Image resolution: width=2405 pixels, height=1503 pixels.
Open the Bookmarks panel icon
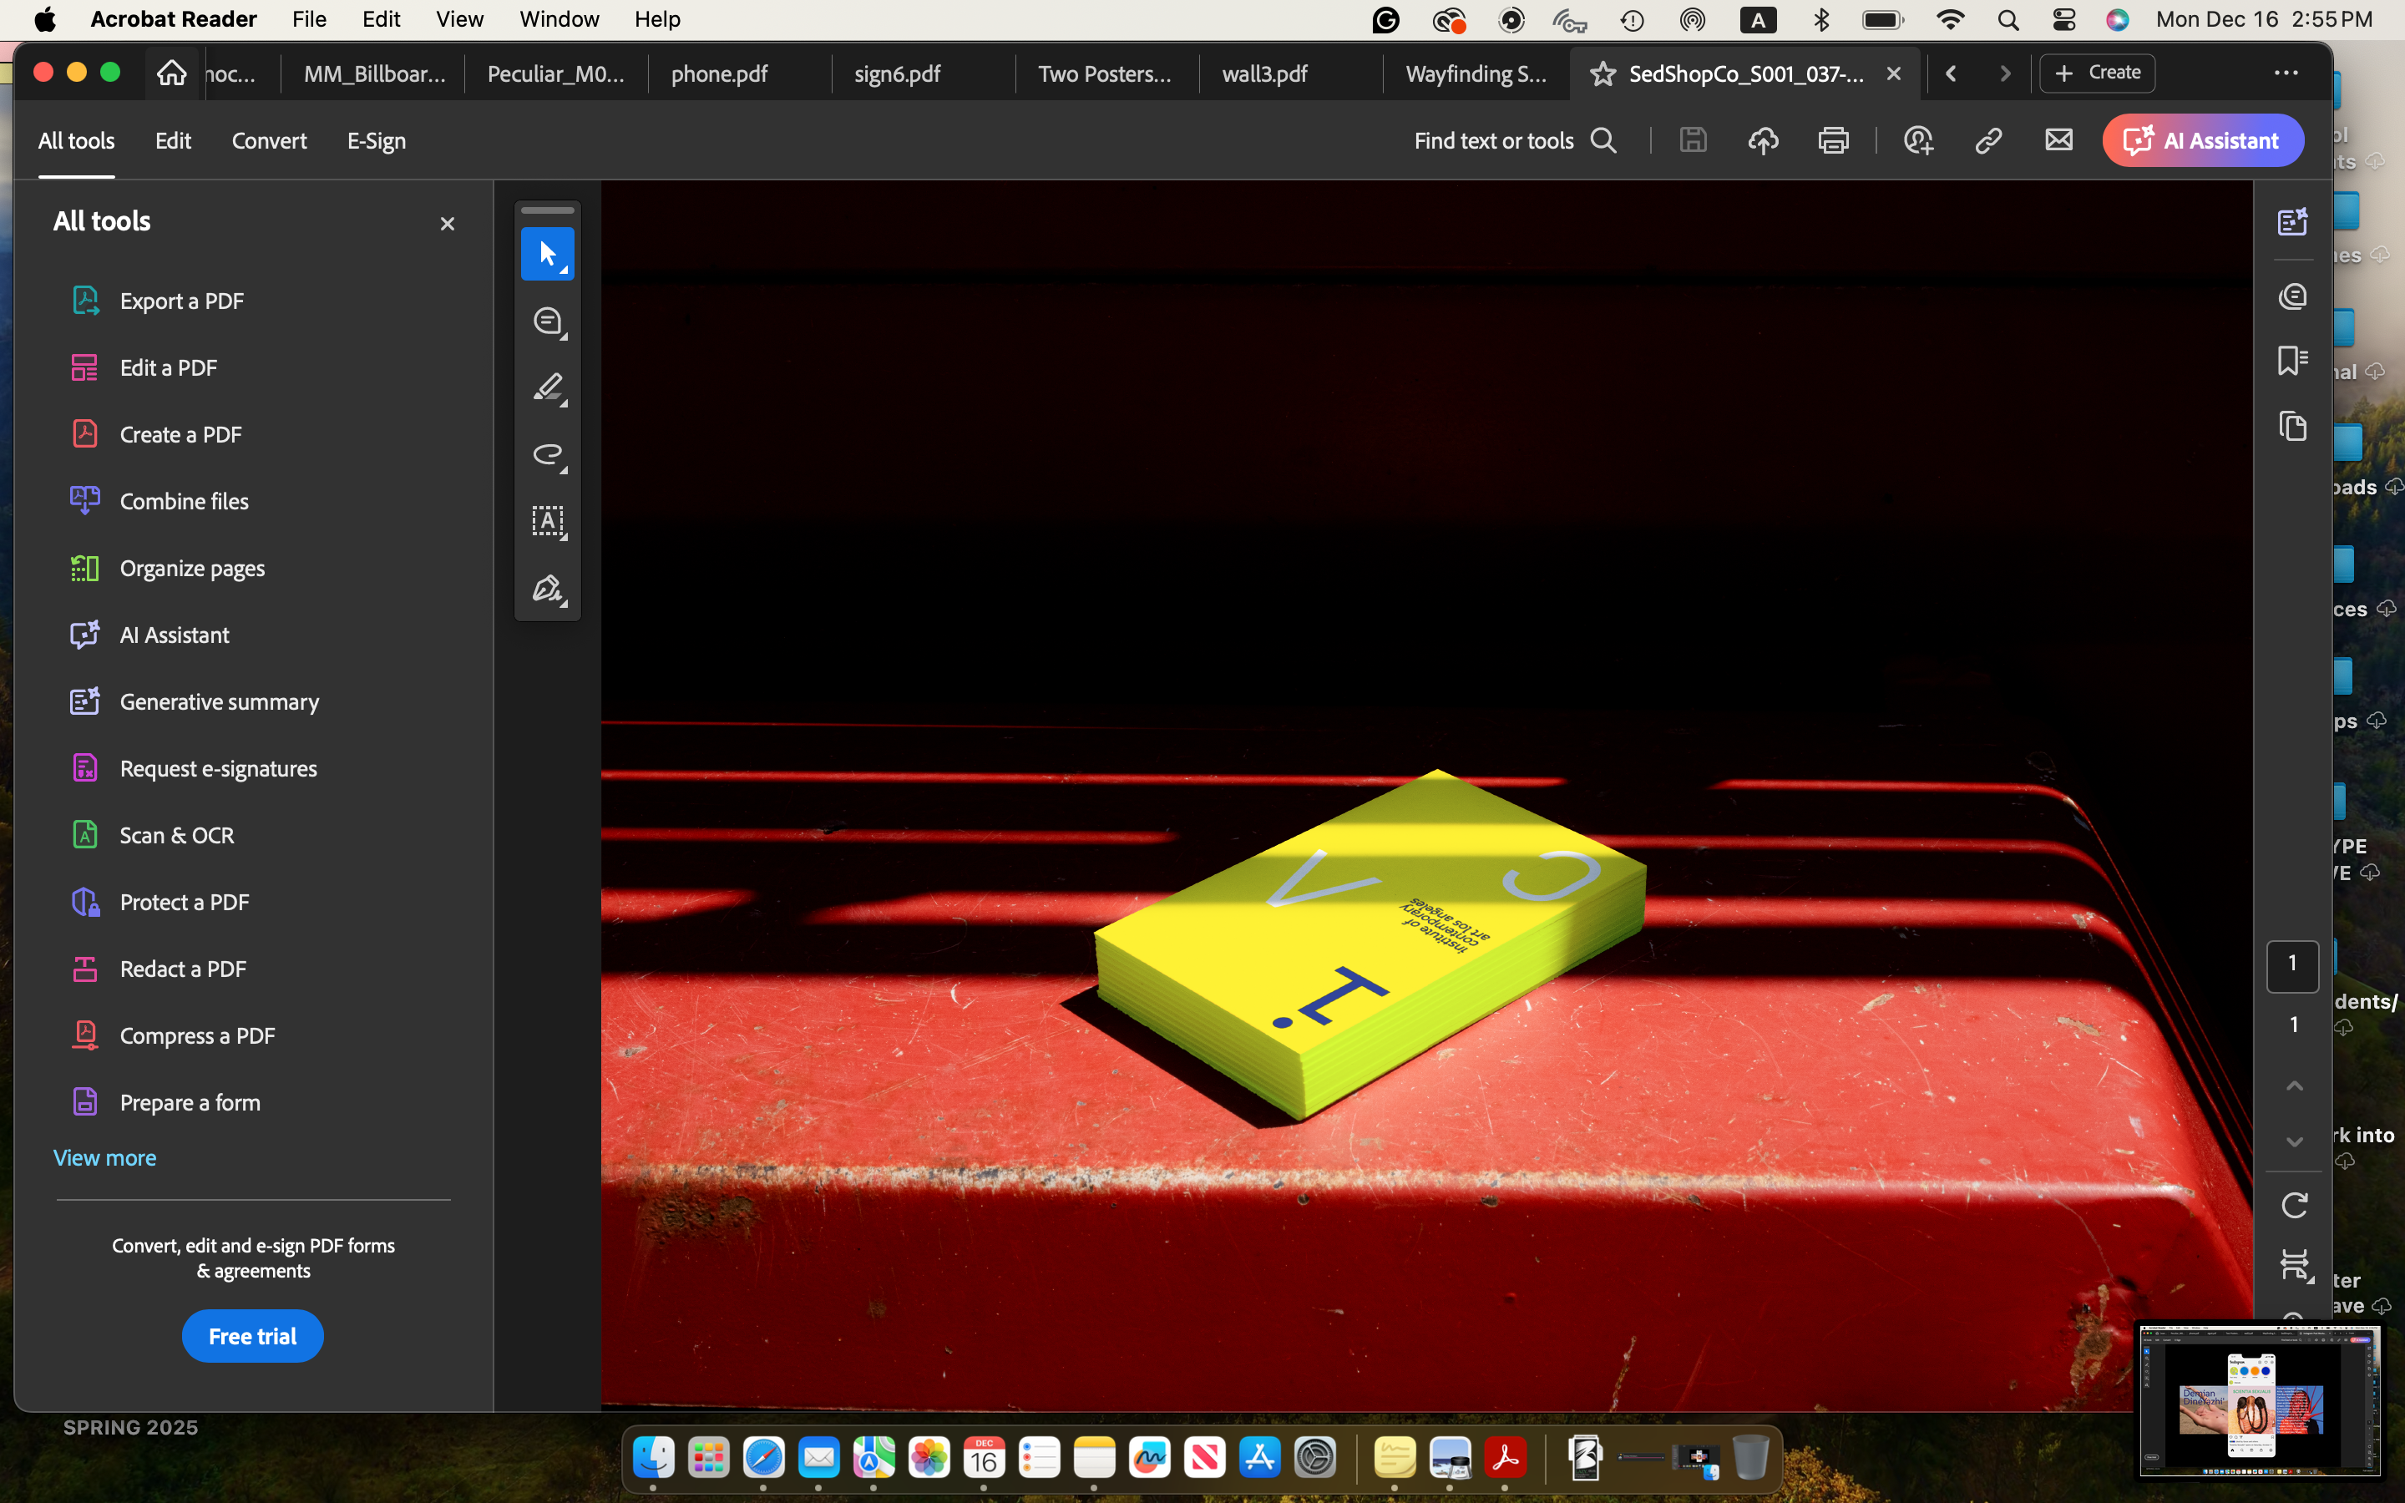(2291, 361)
